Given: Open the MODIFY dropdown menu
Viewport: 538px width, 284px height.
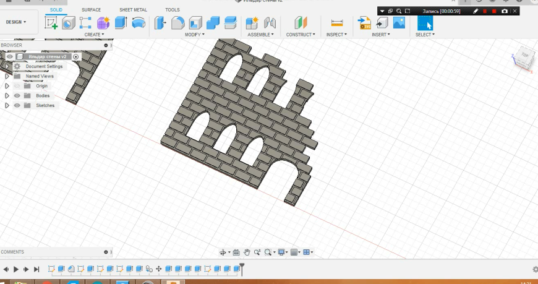Looking at the screenshot, I should [195, 35].
